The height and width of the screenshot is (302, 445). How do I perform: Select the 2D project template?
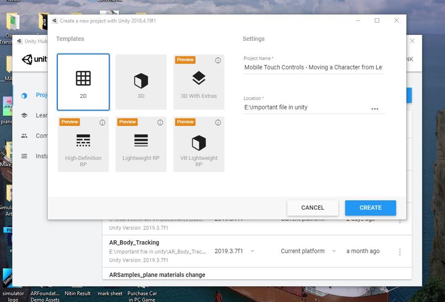coord(83,81)
